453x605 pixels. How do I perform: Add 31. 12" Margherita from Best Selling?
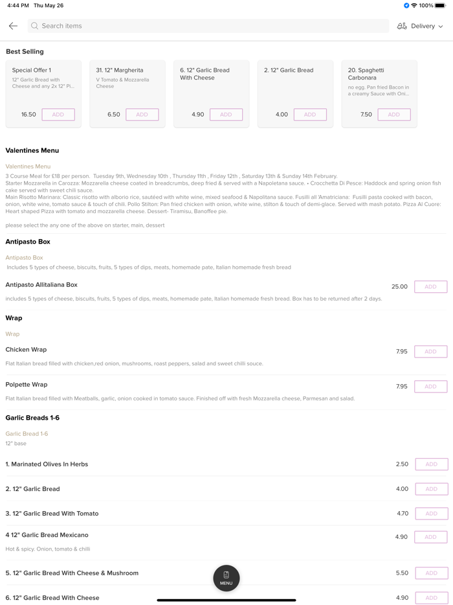[x=142, y=115]
